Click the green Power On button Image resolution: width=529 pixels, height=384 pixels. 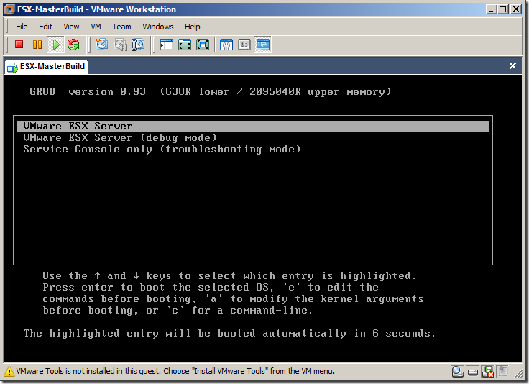[x=56, y=45]
